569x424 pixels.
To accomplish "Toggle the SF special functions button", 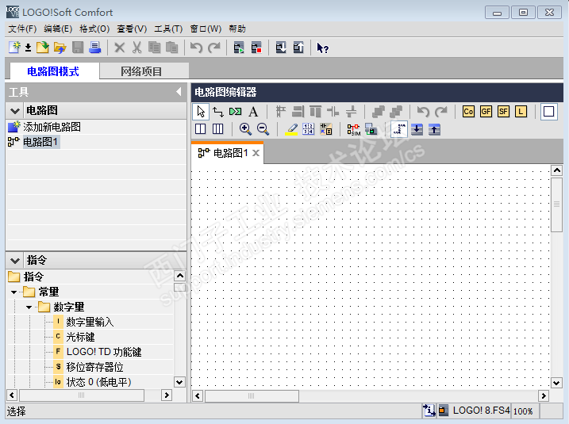I will (x=503, y=112).
